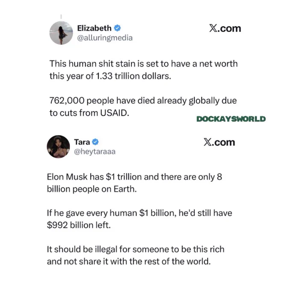Click the DOCKAYSWORLD watermark

pyautogui.click(x=231, y=119)
